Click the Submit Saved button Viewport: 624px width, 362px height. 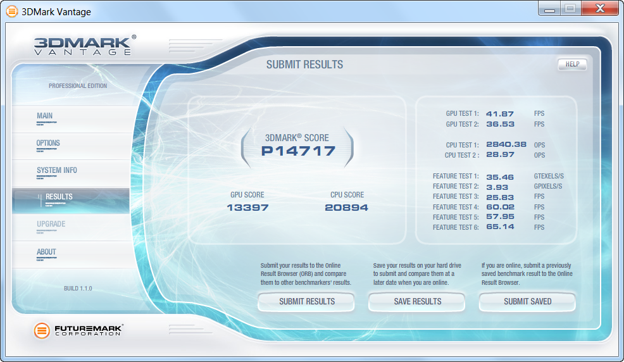(x=527, y=302)
